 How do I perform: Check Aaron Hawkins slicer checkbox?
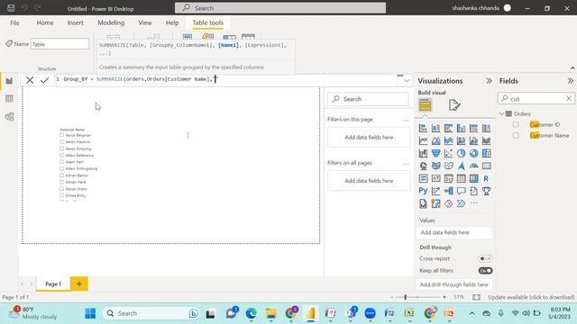62,142
